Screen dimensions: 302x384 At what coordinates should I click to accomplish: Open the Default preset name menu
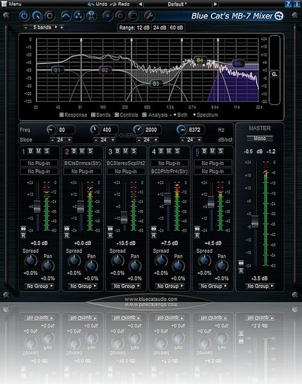click(x=178, y=4)
